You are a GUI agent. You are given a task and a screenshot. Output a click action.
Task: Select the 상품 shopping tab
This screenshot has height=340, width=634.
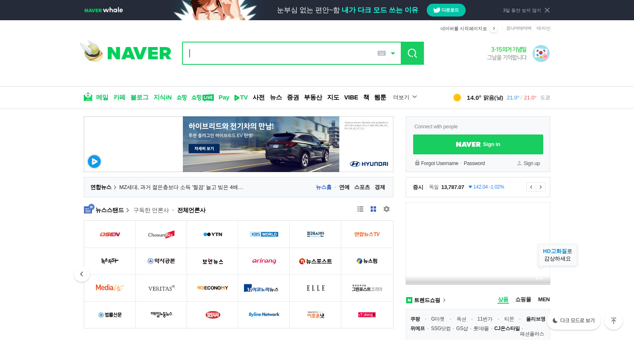(503, 300)
